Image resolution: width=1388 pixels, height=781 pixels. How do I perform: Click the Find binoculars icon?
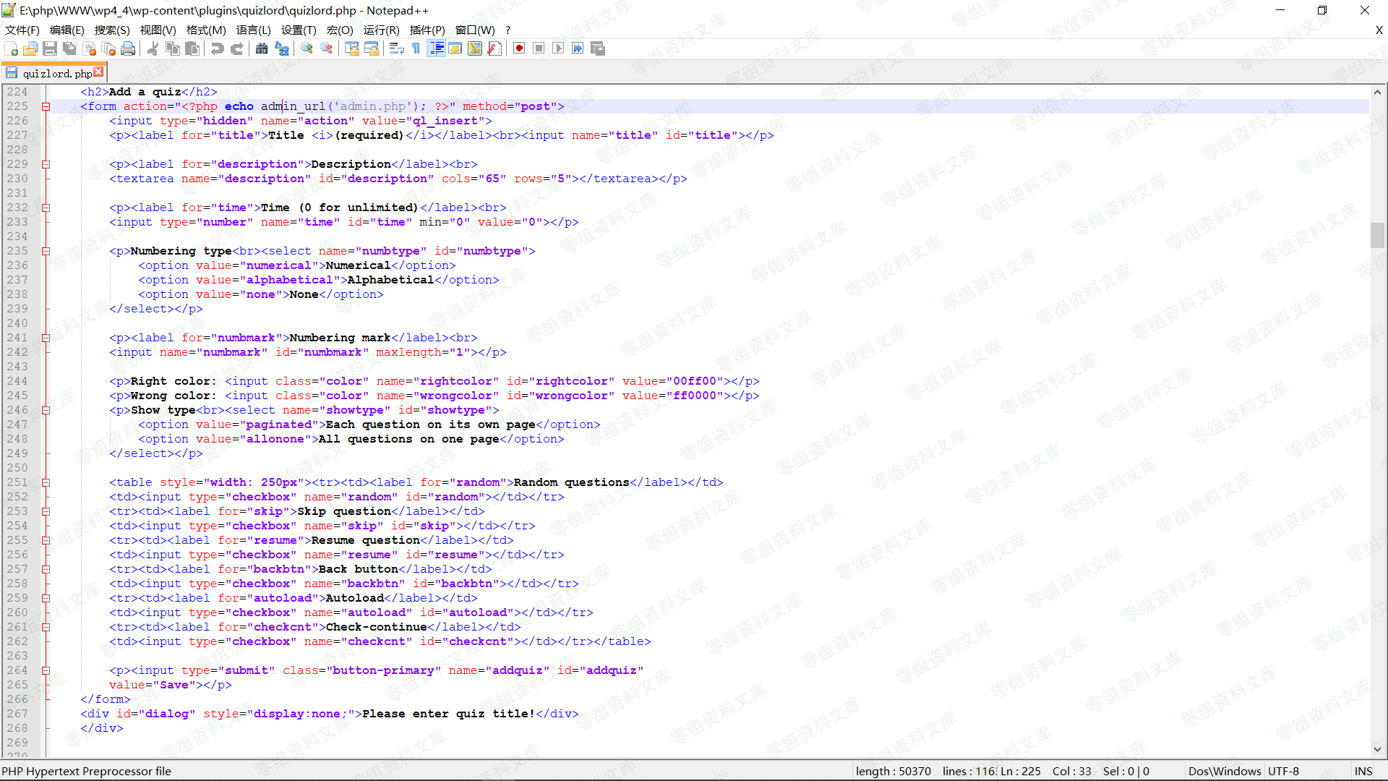[x=262, y=48]
